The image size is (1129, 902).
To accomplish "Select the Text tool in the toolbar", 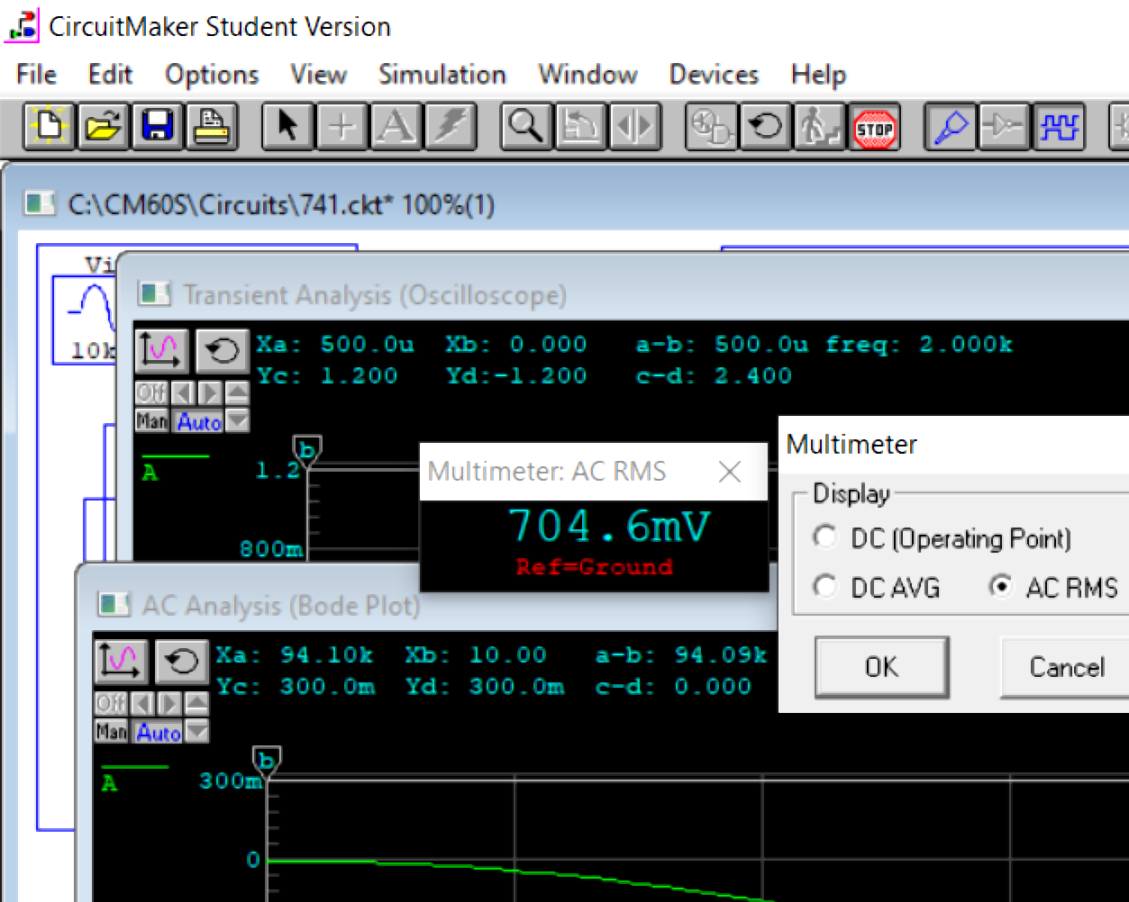I will pos(396,127).
